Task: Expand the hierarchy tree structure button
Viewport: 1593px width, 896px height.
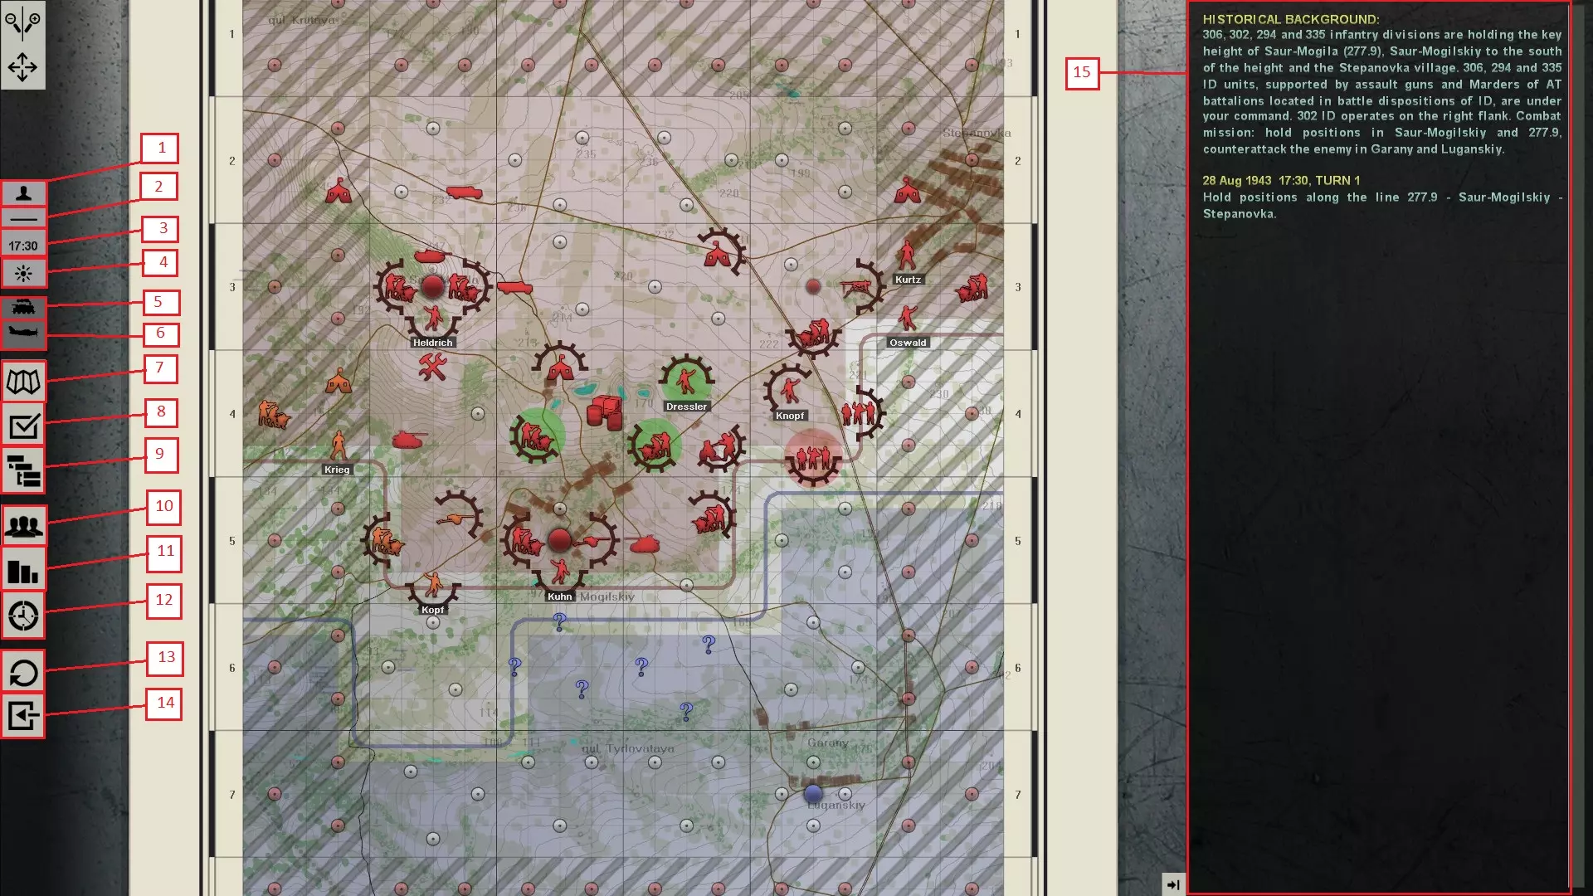Action: 23,470
